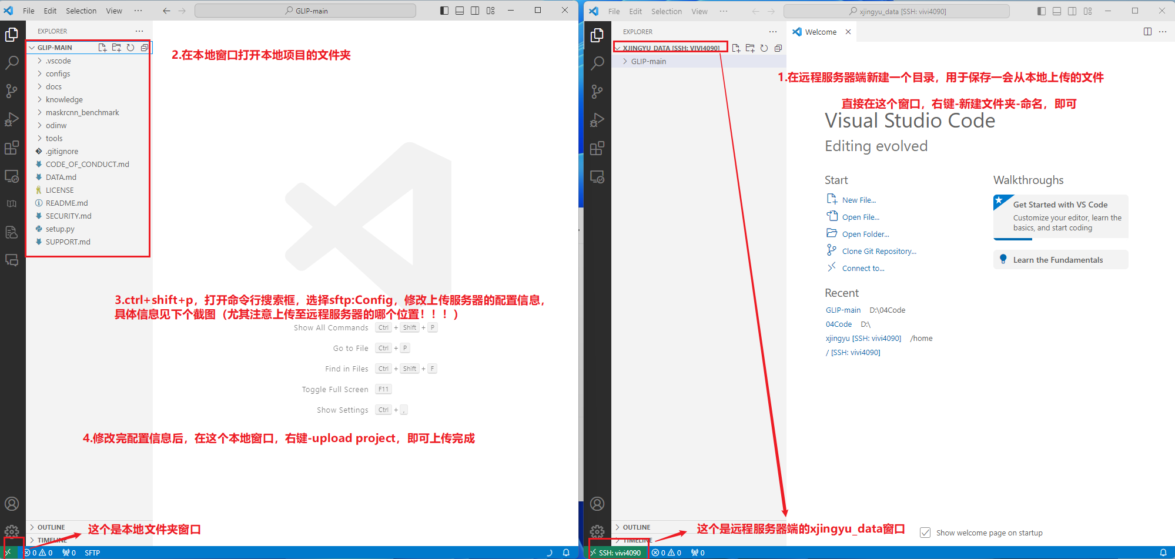Click SFTP entry in left status bar
Screen dimensions: 1175x559
click(x=92, y=553)
